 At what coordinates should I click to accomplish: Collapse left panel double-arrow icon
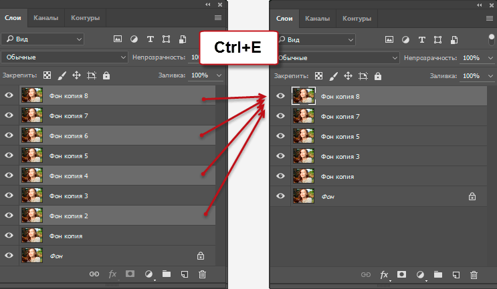coord(207,5)
